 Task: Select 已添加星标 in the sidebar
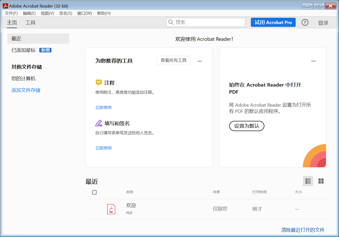pyautogui.click(x=24, y=50)
